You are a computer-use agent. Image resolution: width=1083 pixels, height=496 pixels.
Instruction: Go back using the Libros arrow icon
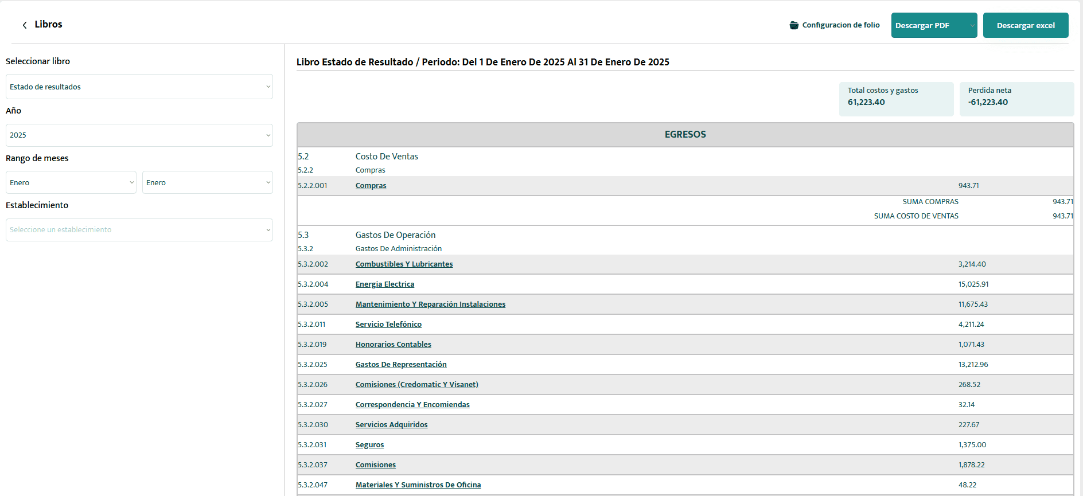(25, 25)
